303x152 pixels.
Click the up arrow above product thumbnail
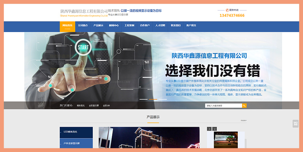point(209,129)
